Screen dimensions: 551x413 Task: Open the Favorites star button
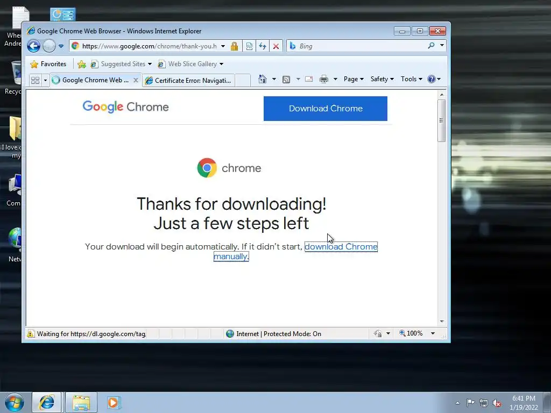[48, 64]
